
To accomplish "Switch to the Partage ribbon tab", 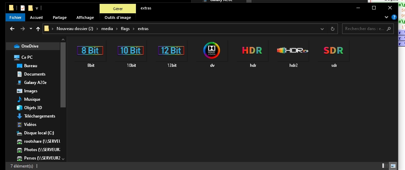I will pyautogui.click(x=60, y=17).
